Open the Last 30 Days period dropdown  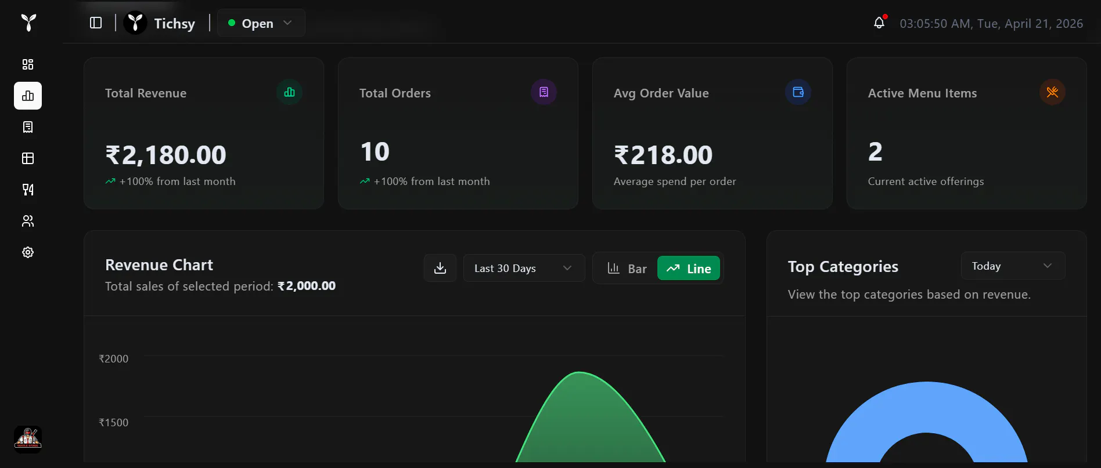click(524, 268)
